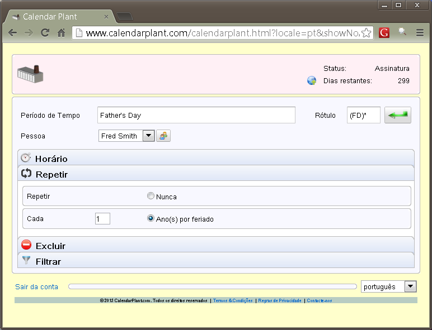Click the red G extension icon

(x=384, y=33)
